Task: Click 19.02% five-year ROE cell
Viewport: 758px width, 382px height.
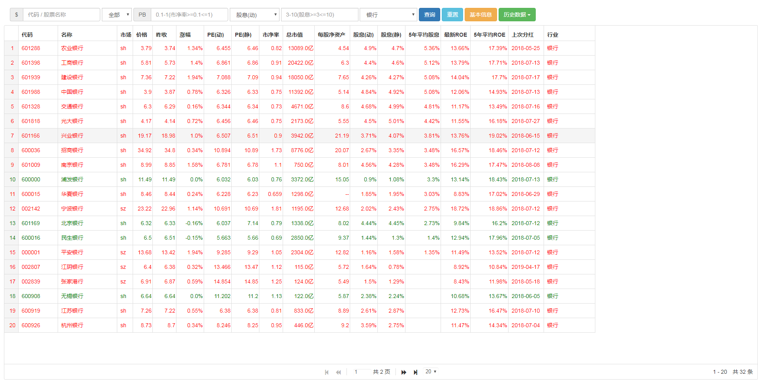Action: click(x=497, y=136)
